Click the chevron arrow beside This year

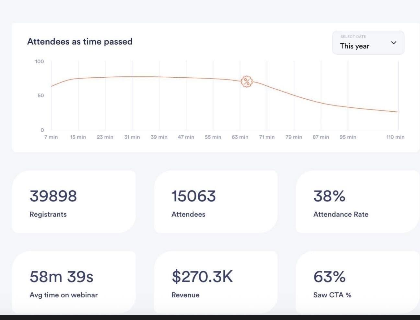coord(394,43)
